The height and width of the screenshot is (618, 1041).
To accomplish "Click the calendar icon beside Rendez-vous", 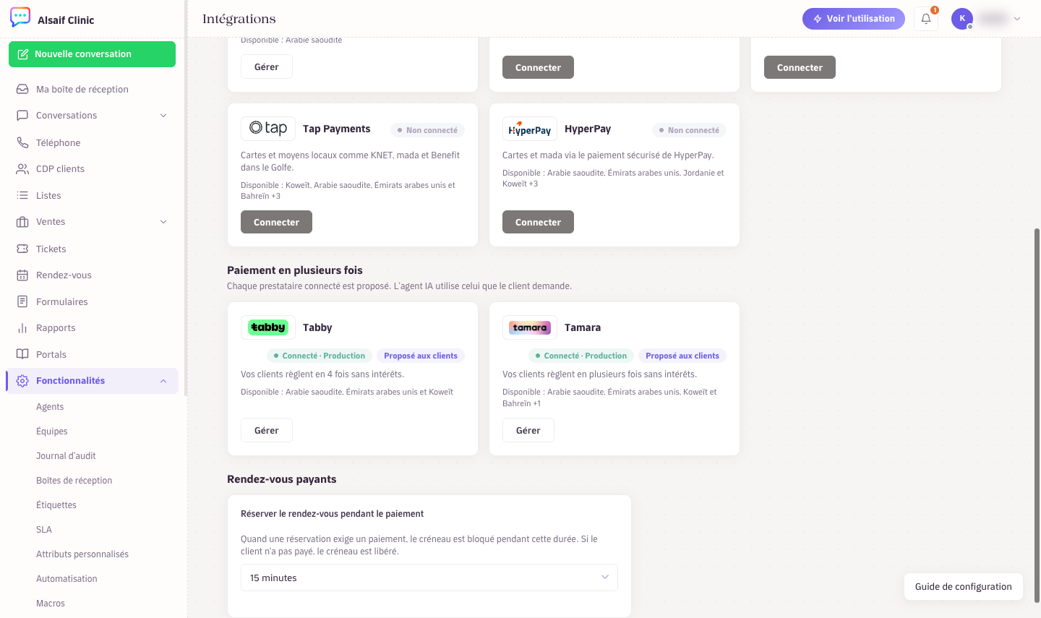I will [x=22, y=275].
